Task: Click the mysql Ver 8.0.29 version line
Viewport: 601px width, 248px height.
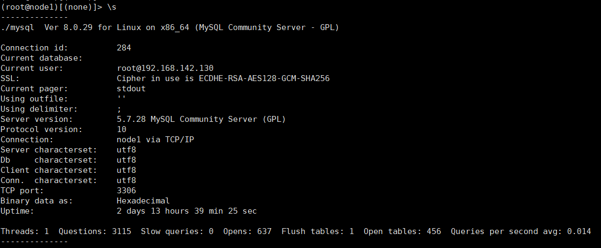Action: 169,27
